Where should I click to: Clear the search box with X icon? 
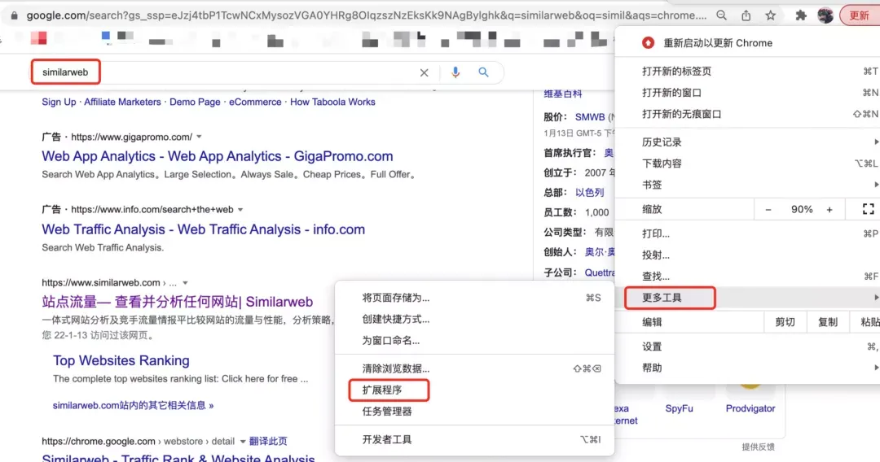point(425,73)
